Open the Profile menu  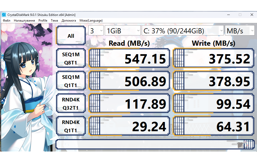pyautogui.click(x=43, y=21)
